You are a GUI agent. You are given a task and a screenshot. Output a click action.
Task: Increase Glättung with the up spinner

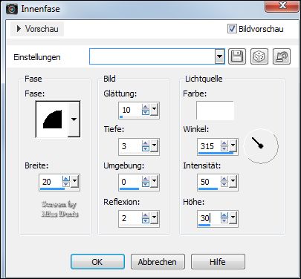tap(146, 107)
